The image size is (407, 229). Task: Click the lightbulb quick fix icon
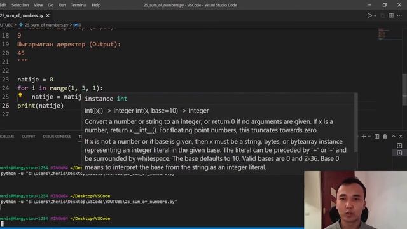[x=20, y=95]
